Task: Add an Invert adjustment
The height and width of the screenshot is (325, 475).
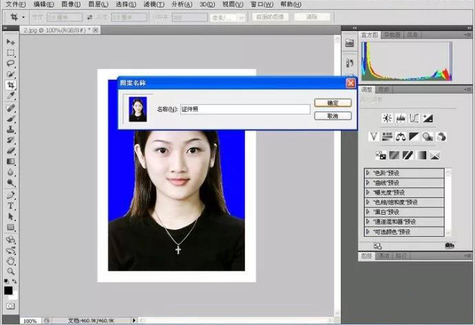Action: [381, 156]
